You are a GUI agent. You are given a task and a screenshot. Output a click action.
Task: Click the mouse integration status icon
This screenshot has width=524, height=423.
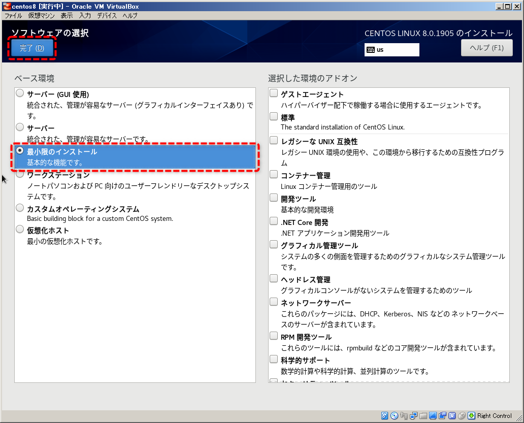[x=461, y=415]
